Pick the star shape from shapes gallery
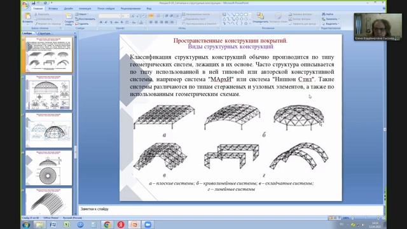The image size is (407, 229). [245, 24]
